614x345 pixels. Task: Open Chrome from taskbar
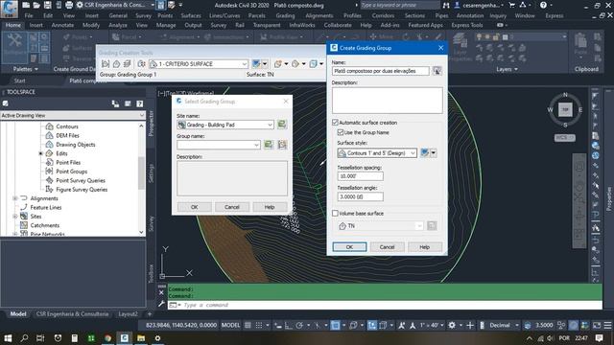coord(107,338)
